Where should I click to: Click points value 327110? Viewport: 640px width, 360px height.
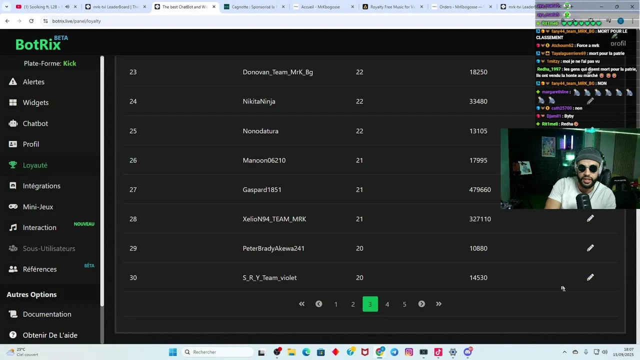click(x=480, y=219)
